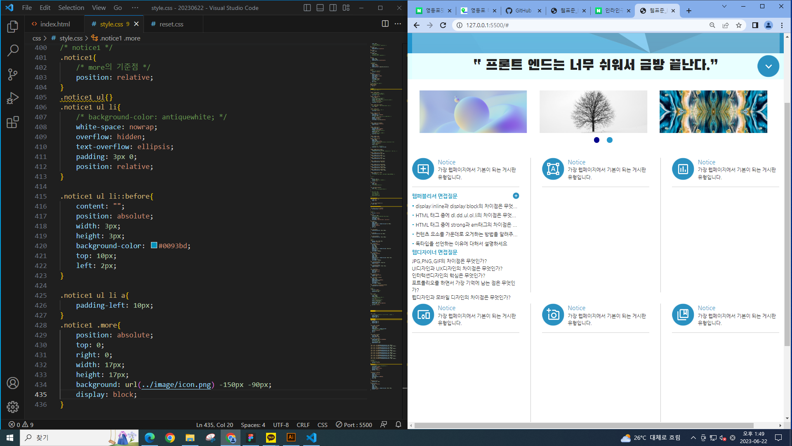792x446 pixels.
Task: Click the notifications bell in status bar
Action: (398, 425)
